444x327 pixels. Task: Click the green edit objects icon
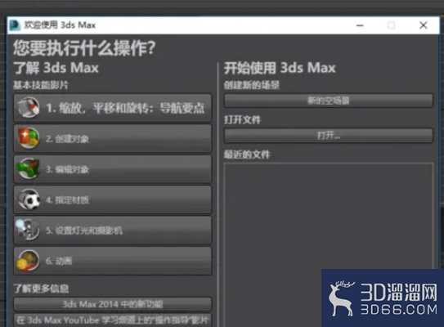[29, 168]
